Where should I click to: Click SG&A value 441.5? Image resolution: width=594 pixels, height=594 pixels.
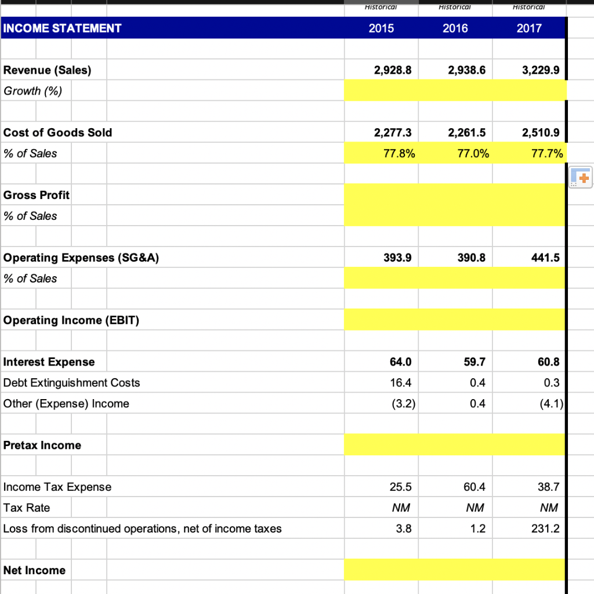pos(545,258)
